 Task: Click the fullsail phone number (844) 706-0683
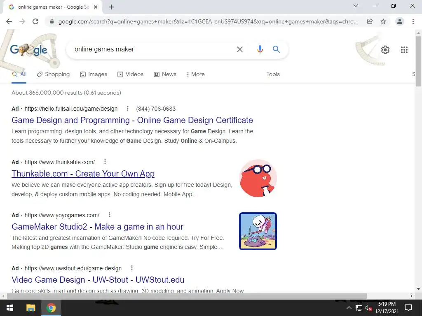[156, 109]
